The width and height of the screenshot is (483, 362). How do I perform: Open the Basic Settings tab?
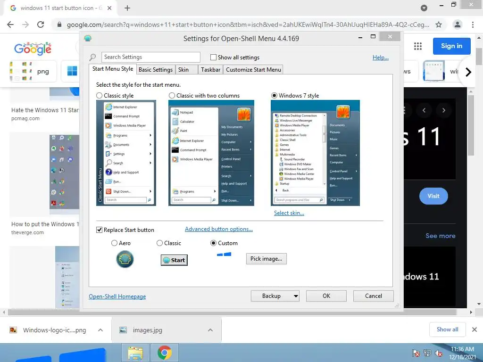(156, 70)
